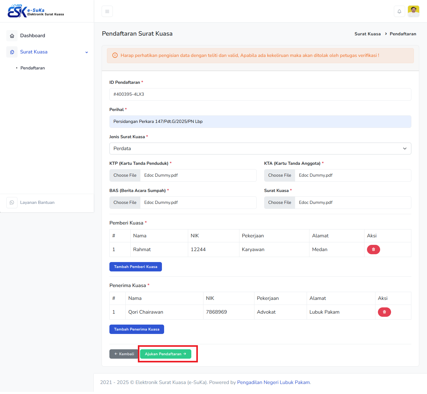Open the notification bell icon
Screen dimensions: 427x394
pyautogui.click(x=399, y=12)
